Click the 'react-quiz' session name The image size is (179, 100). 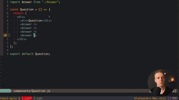(8, 98)
